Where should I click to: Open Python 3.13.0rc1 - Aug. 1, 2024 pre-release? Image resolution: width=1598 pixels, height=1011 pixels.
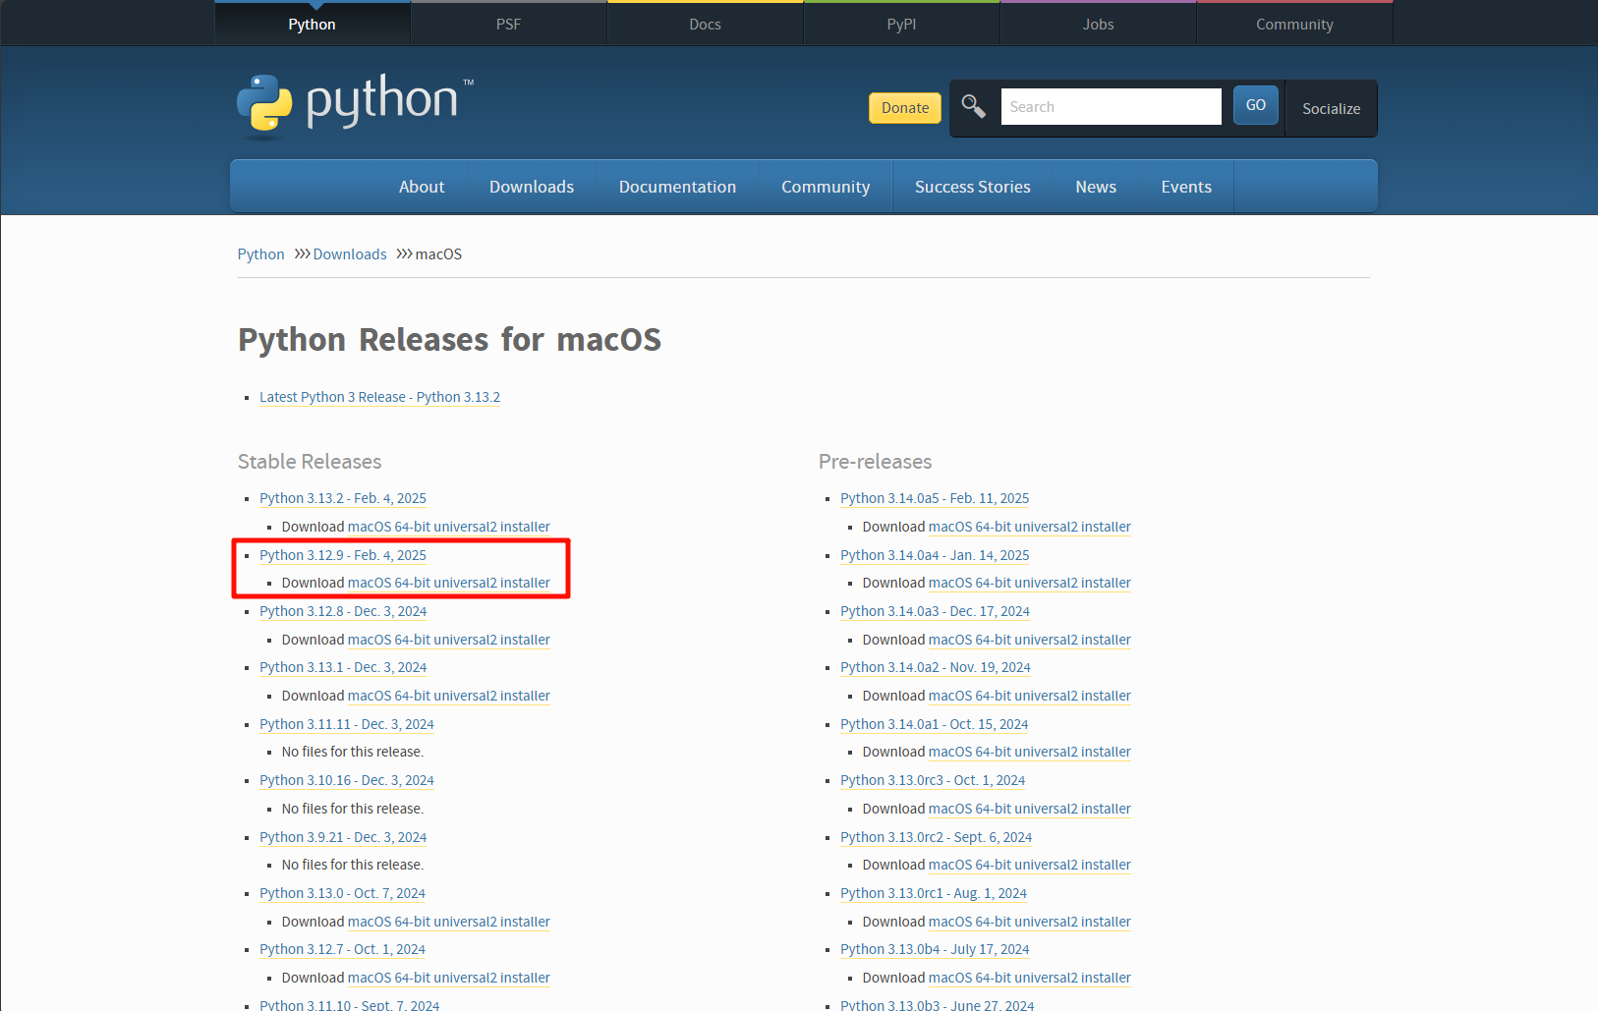(x=934, y=893)
